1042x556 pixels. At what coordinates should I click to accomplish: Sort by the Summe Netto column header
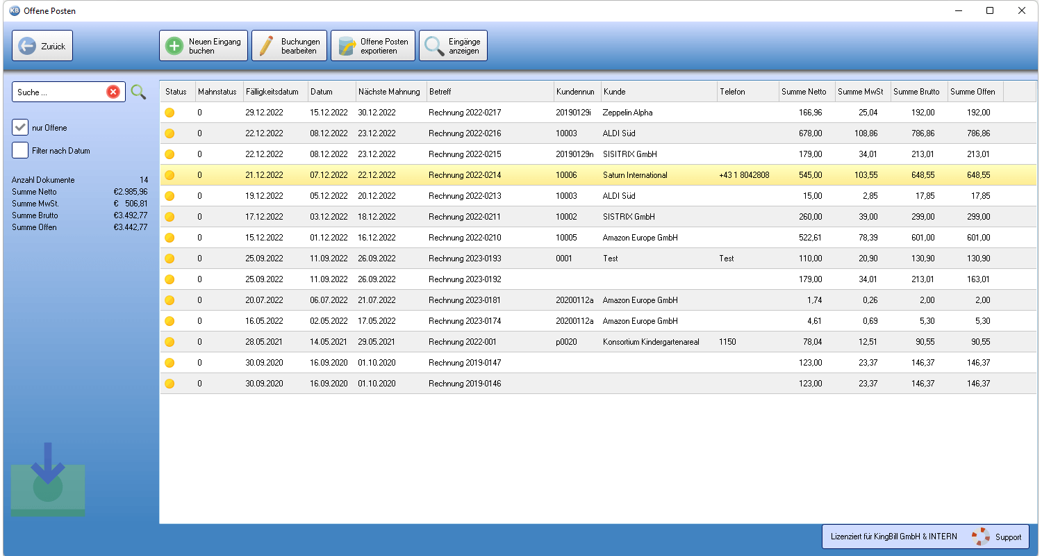pos(807,92)
